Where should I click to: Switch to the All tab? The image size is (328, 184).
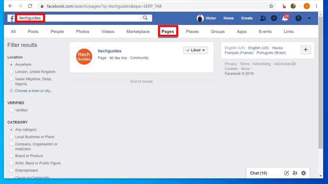(13, 32)
